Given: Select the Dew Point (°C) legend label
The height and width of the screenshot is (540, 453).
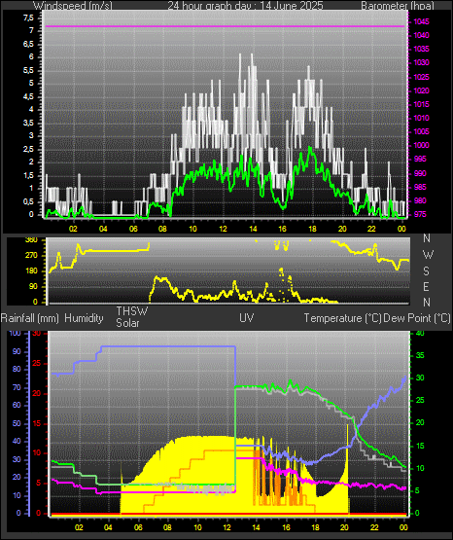Looking at the screenshot, I should tap(417, 318).
